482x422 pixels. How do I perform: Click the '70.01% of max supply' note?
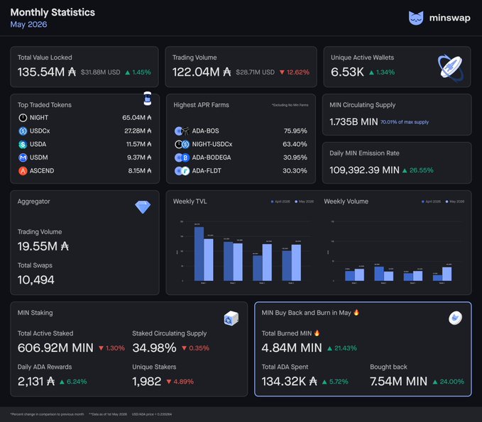pos(405,122)
